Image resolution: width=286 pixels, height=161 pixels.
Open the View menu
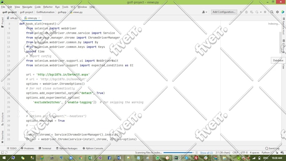coord(17,7)
